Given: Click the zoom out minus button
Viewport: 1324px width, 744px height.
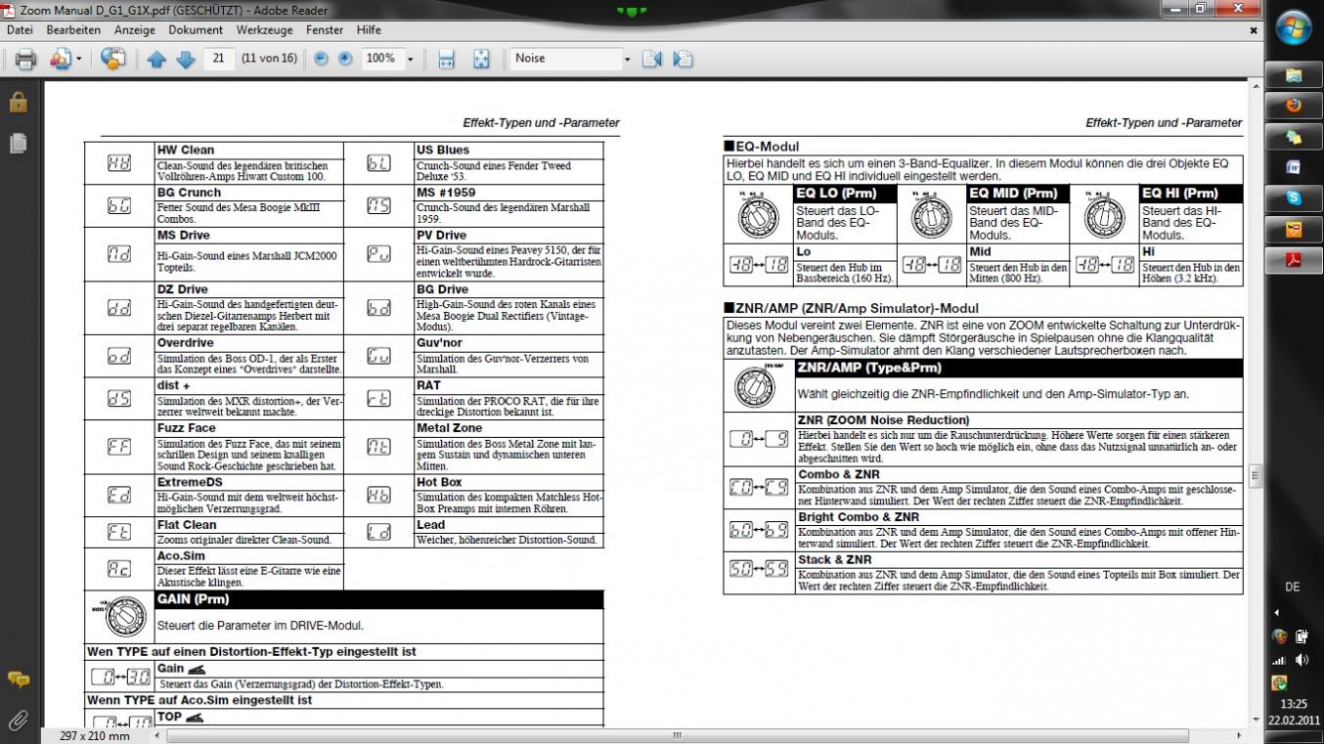Looking at the screenshot, I should tap(321, 59).
